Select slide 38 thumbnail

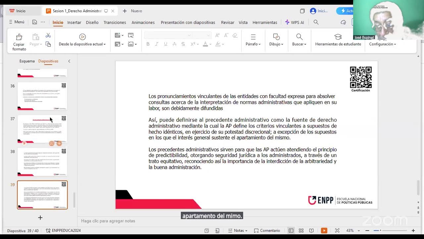[x=42, y=162]
